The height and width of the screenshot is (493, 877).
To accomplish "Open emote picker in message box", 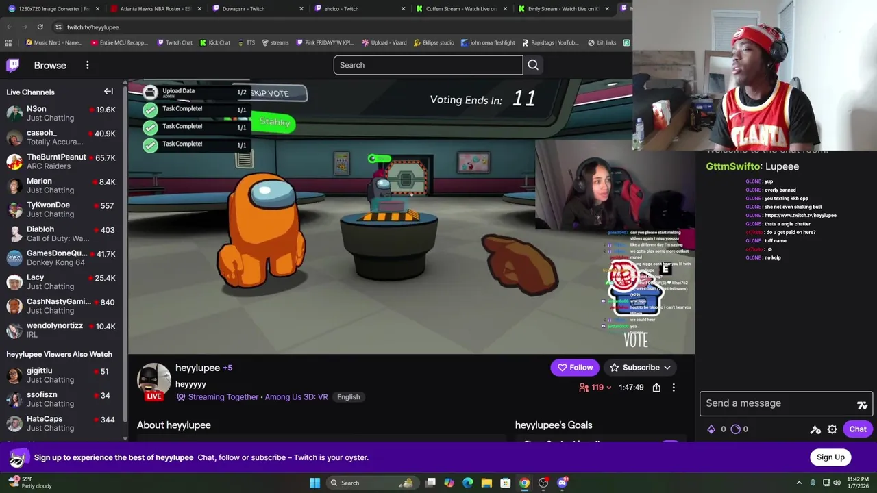I will tap(862, 404).
